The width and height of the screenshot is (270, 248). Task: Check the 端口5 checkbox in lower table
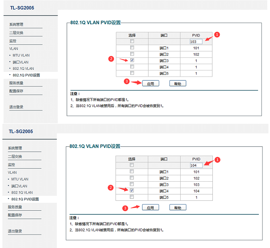click(x=132, y=197)
